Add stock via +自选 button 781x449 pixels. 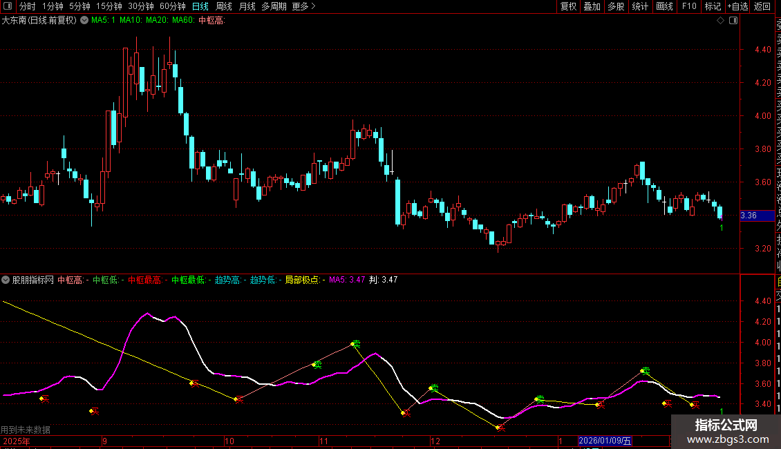(x=737, y=6)
